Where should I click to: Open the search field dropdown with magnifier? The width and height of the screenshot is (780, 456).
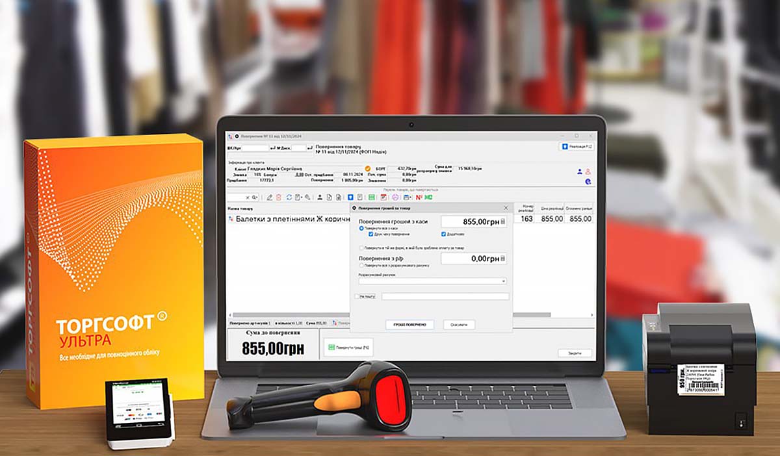tap(254, 197)
